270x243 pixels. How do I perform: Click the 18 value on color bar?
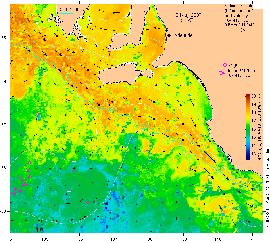tap(254, 113)
